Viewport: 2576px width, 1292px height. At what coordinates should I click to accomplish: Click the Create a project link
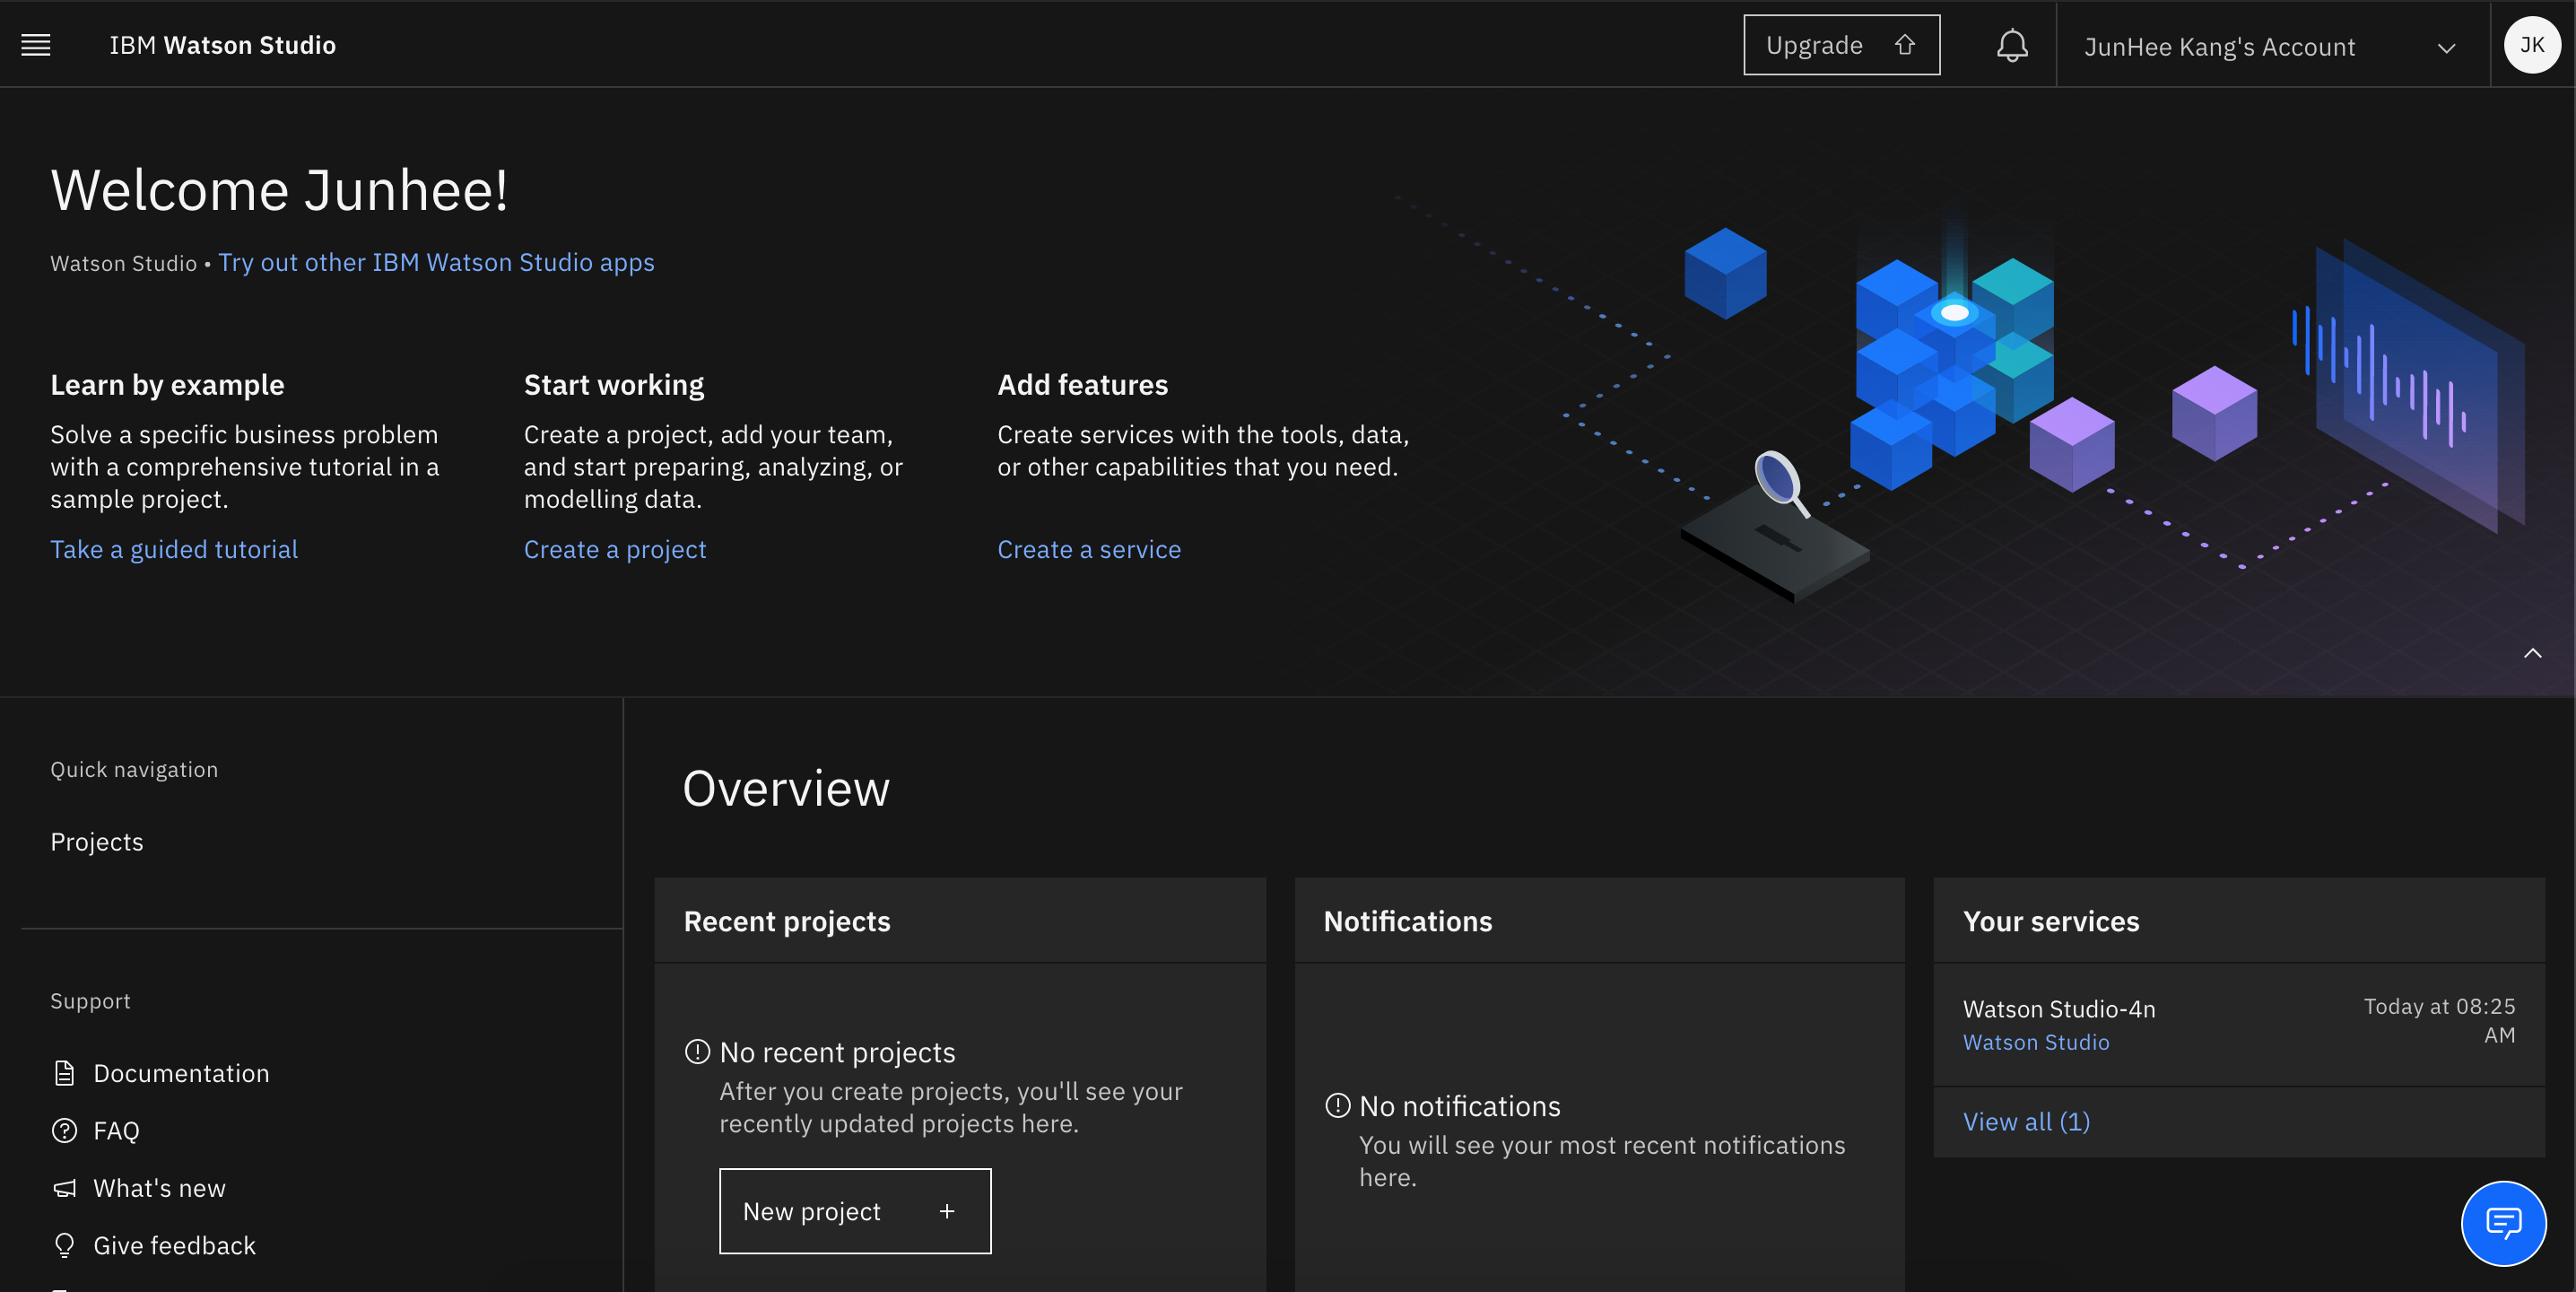tap(615, 549)
